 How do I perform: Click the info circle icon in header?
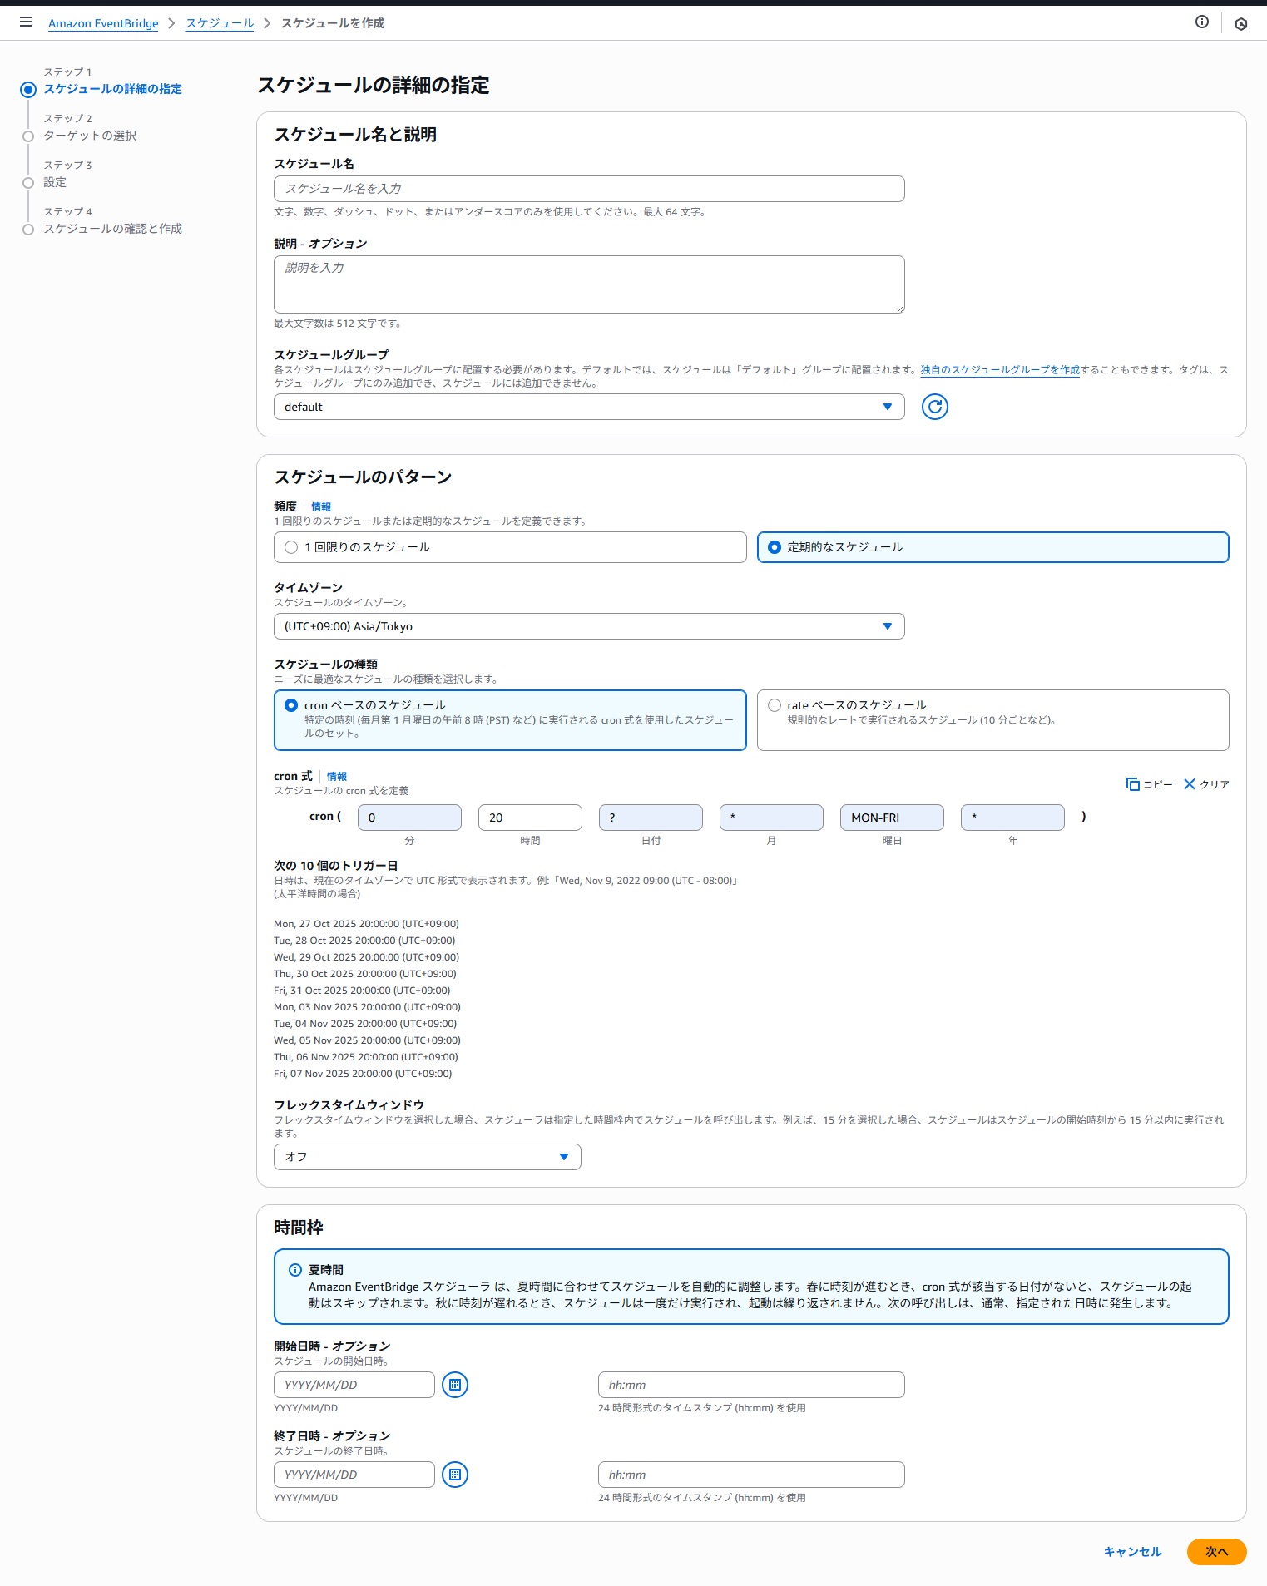[1201, 22]
